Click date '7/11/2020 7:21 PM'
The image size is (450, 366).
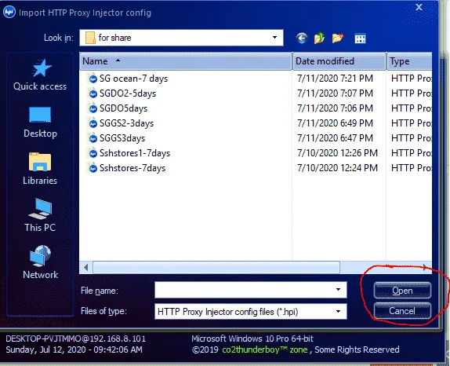coord(335,79)
